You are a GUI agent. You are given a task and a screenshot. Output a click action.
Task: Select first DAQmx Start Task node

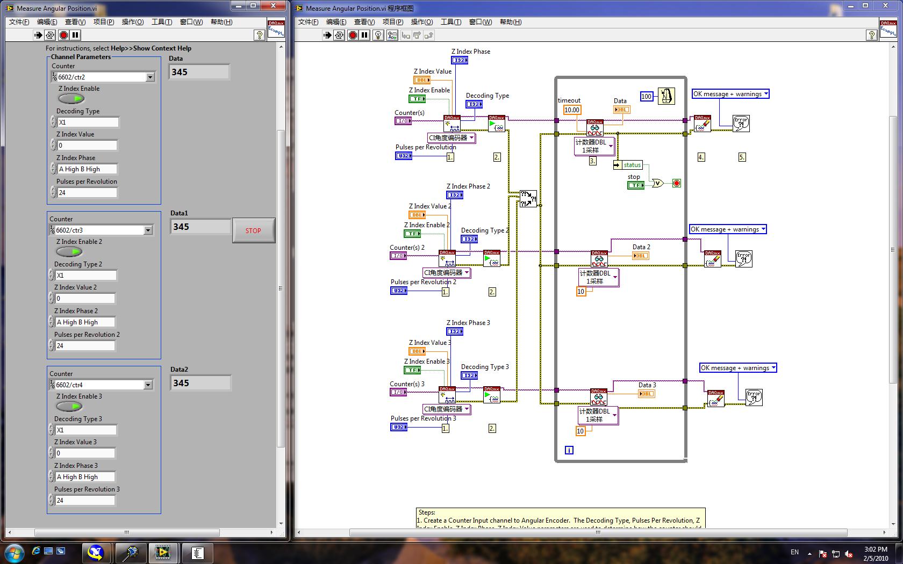[x=497, y=124]
